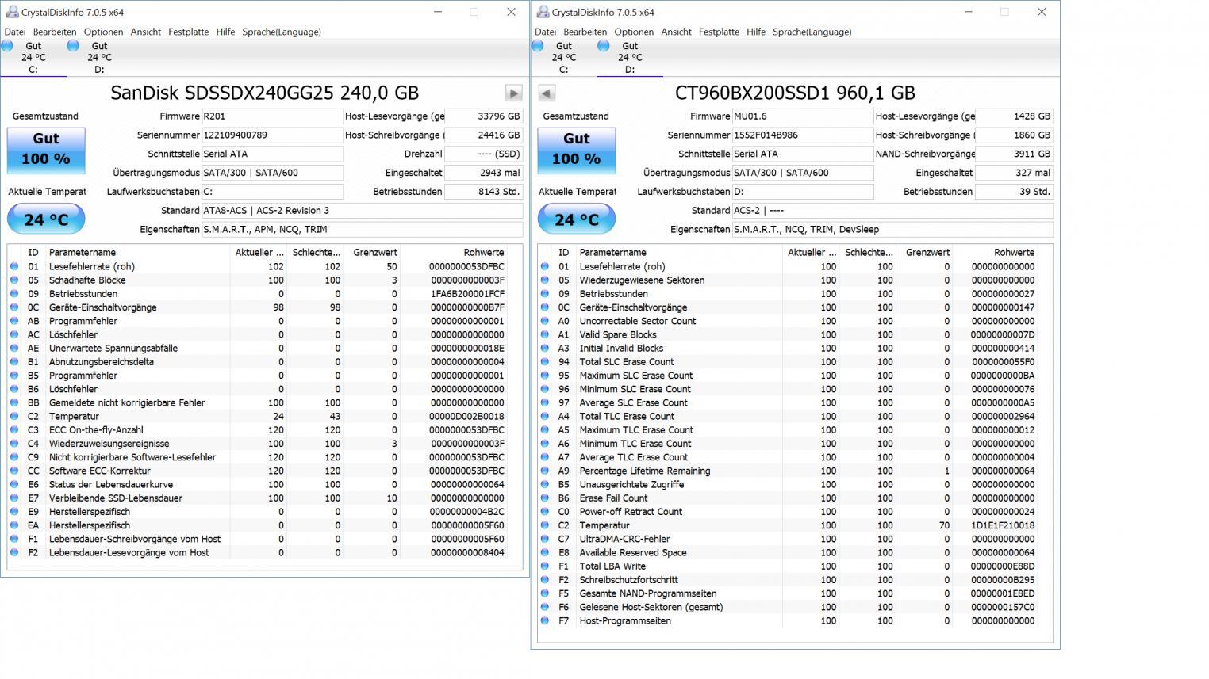The width and height of the screenshot is (1209, 679).
Task: Open Festplatte menu in right window
Action: (719, 32)
